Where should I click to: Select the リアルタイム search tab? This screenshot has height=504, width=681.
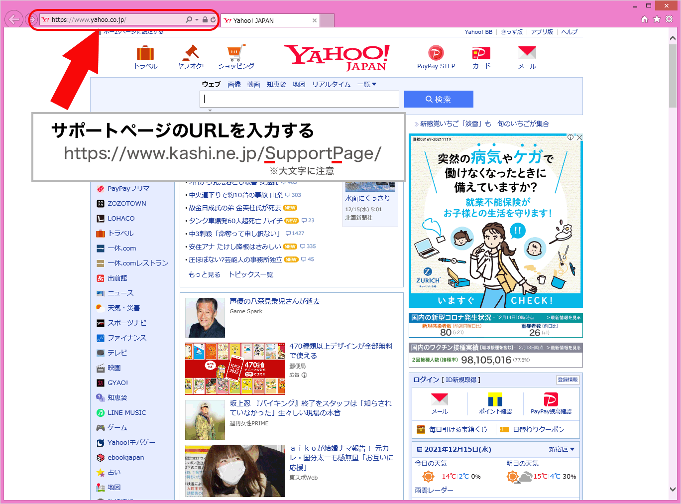pyautogui.click(x=332, y=84)
